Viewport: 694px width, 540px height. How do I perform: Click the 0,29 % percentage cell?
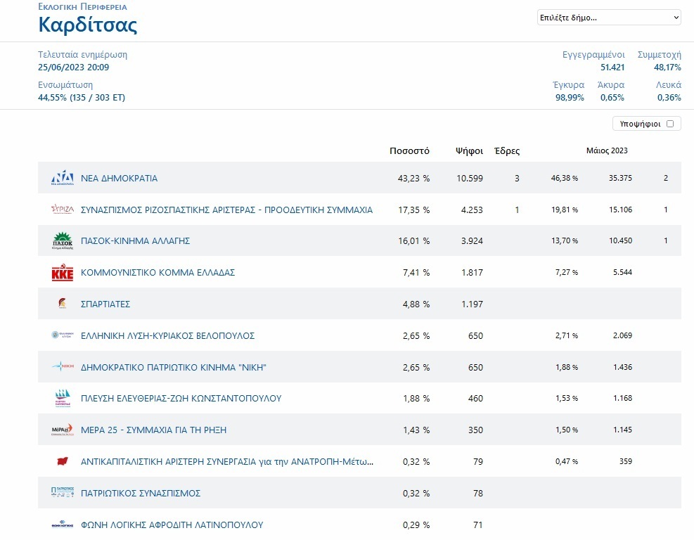pos(416,525)
